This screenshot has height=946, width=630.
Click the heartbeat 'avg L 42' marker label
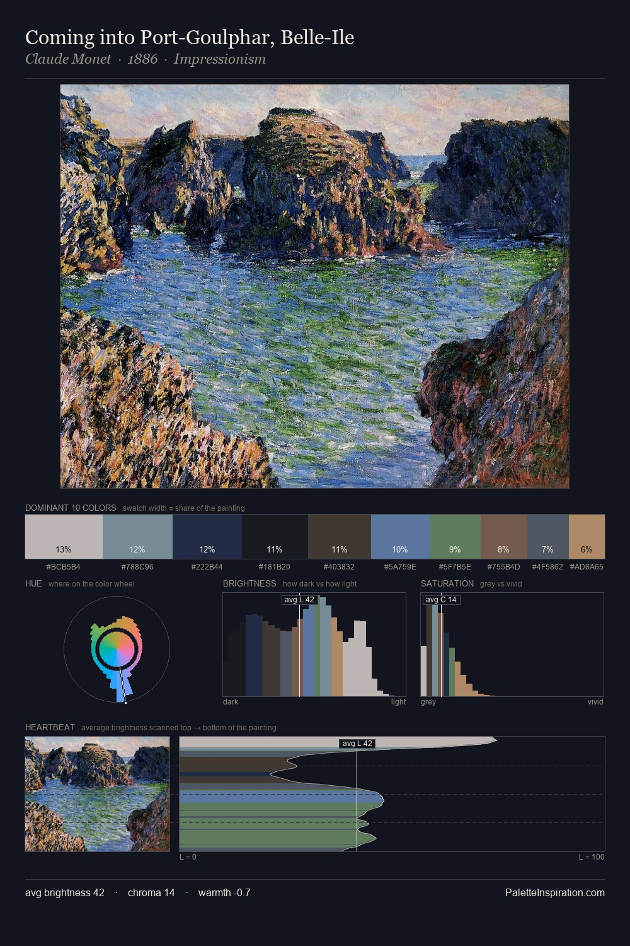point(357,744)
